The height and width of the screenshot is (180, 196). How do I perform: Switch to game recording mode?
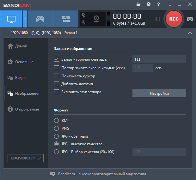click(40, 19)
